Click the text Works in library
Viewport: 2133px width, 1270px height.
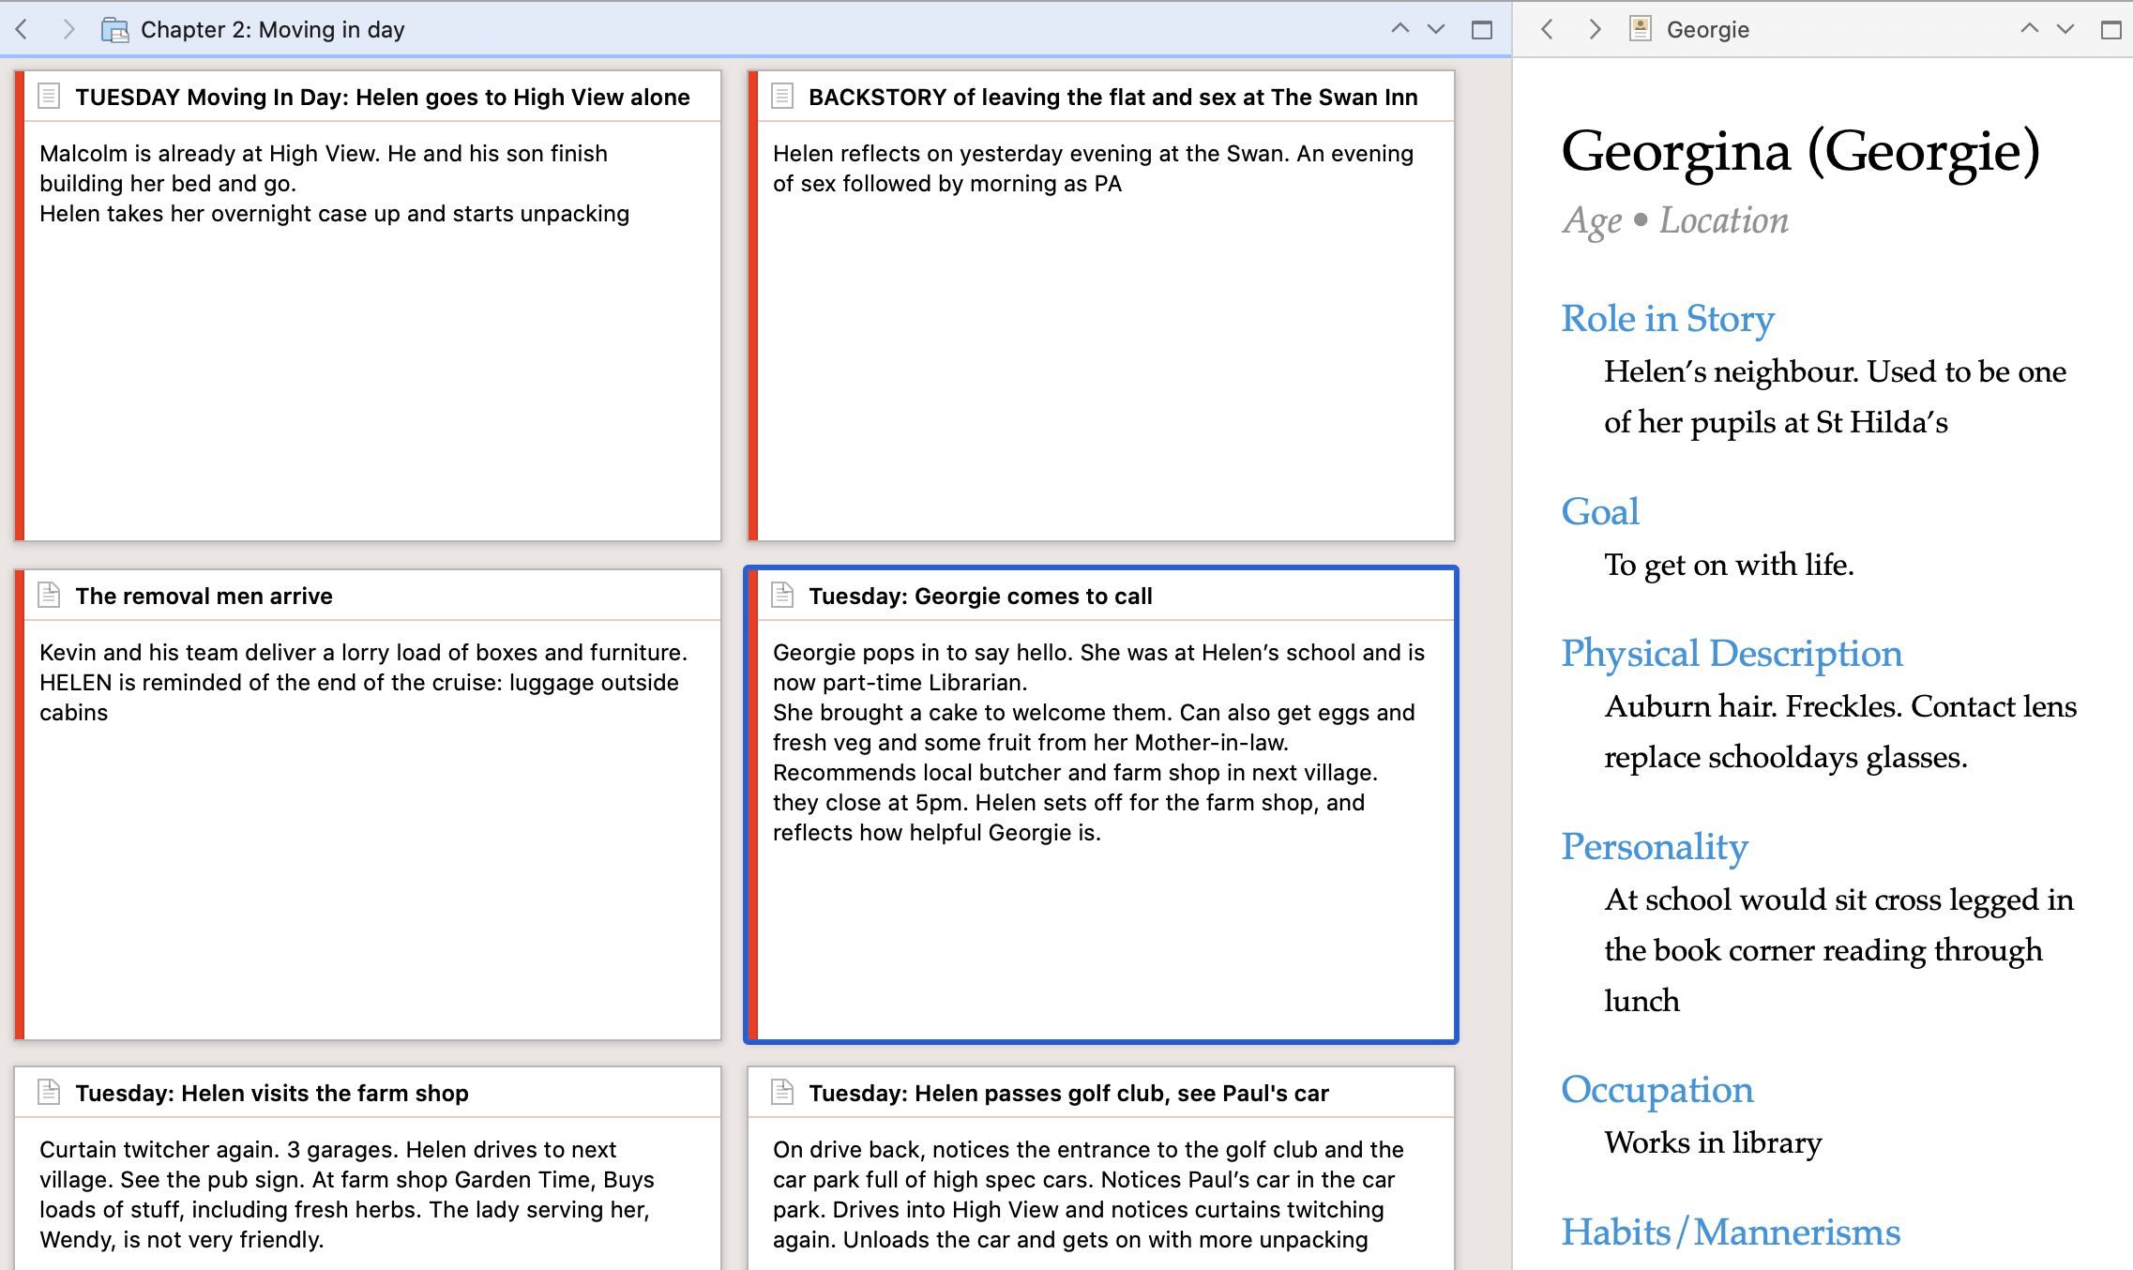coord(1713,1143)
